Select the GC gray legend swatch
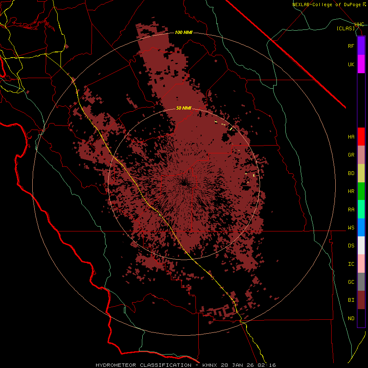Image resolution: width=368 pixels, height=368 pixels. (x=361, y=282)
